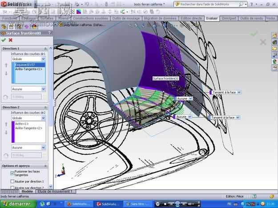
Task: Expand the flyout design tree arrow
Action: 56,25
